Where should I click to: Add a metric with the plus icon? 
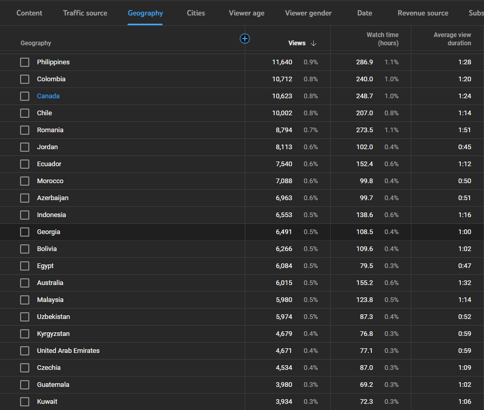tap(245, 39)
